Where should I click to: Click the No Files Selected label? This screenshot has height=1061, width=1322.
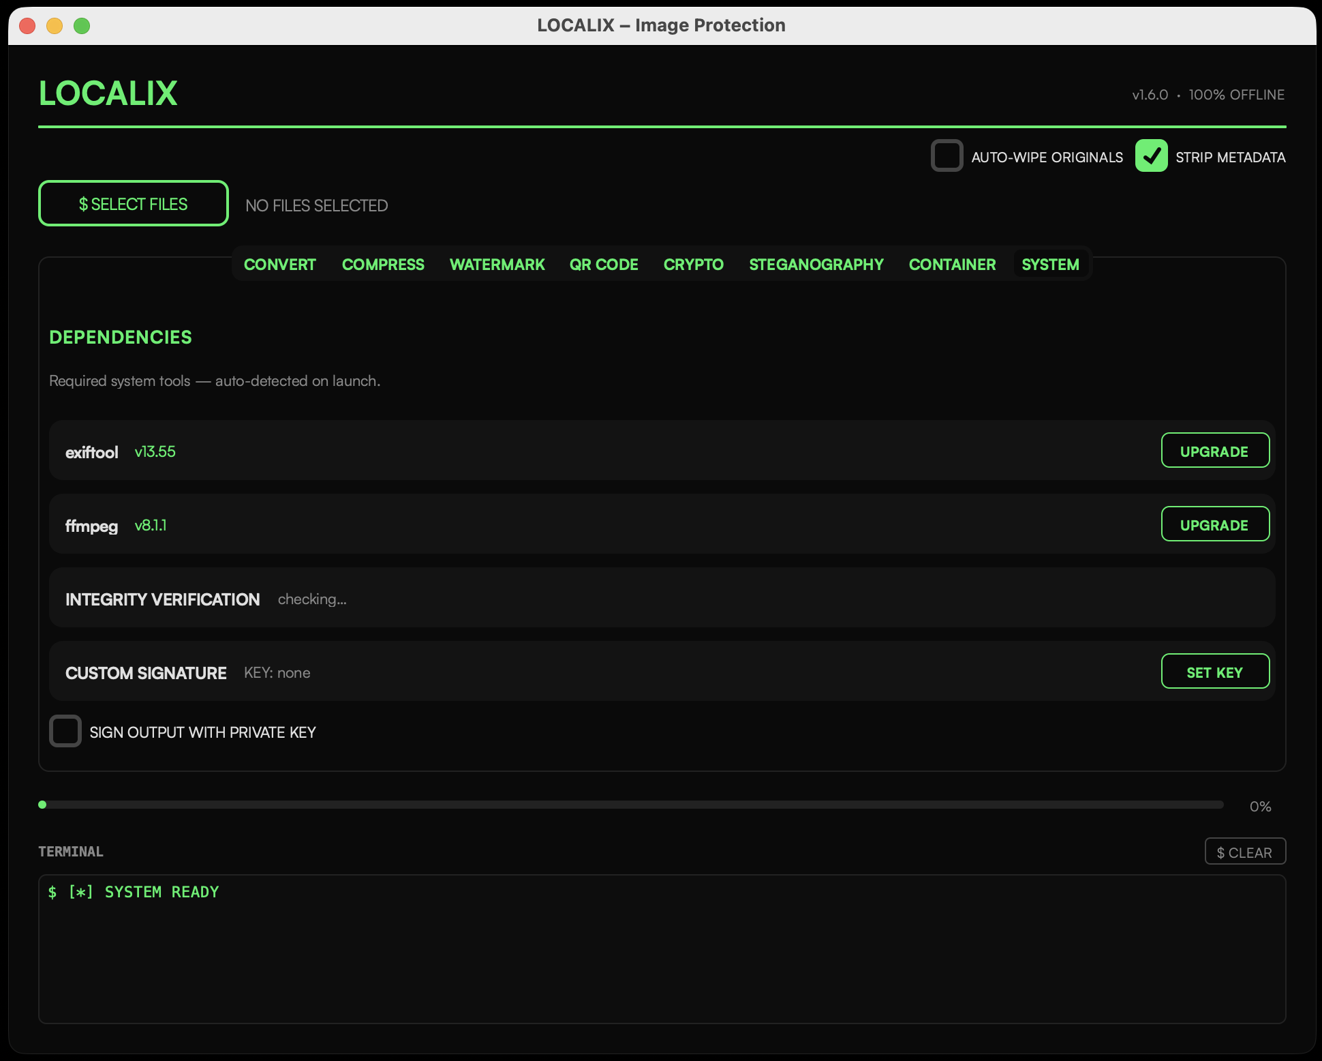point(316,205)
